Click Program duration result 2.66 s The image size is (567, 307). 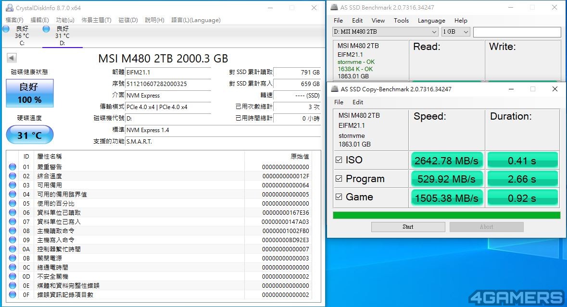click(x=523, y=179)
